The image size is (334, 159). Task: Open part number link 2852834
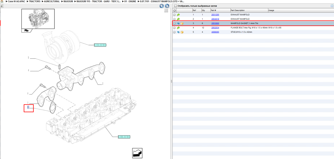pos(215,28)
